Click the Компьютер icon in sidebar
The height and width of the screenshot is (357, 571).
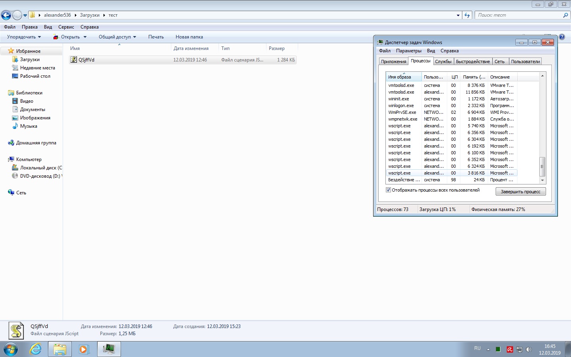point(11,159)
